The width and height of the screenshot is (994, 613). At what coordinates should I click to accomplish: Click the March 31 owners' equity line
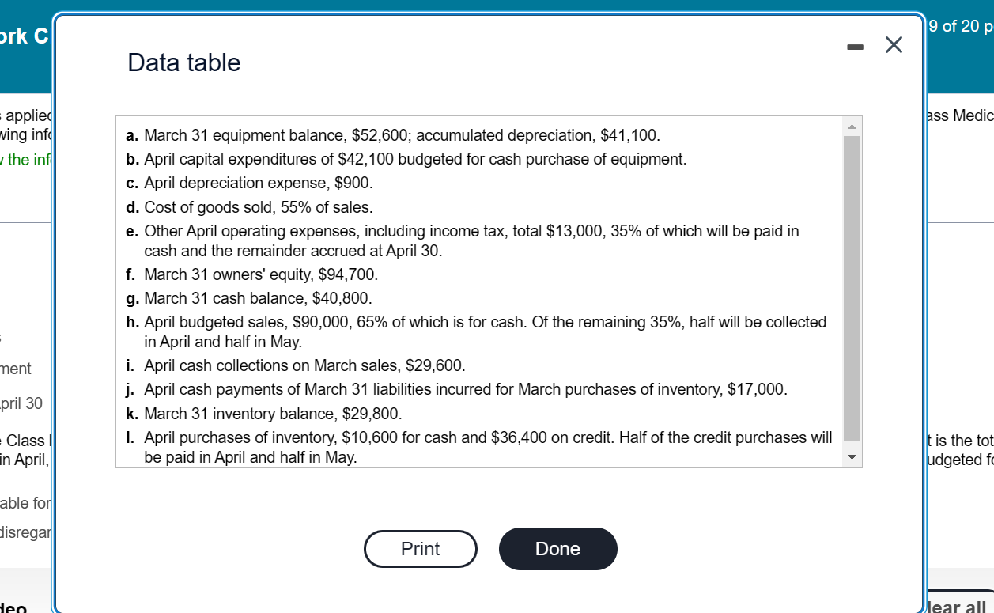point(252,274)
